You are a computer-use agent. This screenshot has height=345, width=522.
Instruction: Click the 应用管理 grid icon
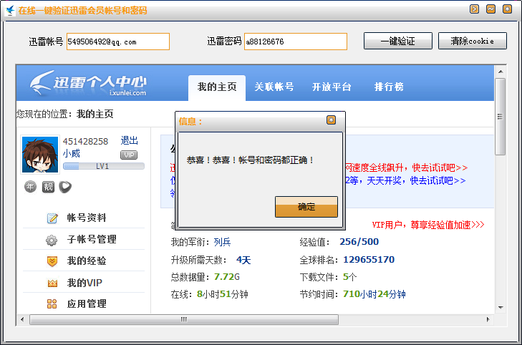52,303
